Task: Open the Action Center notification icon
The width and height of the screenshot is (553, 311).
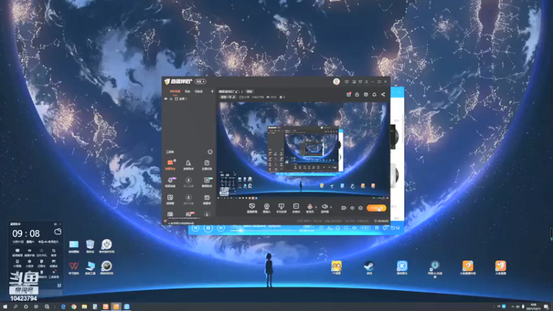Action: click(546, 307)
